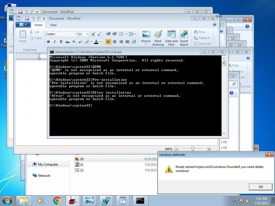275x206 pixels.
Task: Click Replace in front WordPad ribbon
Action: 201,38
